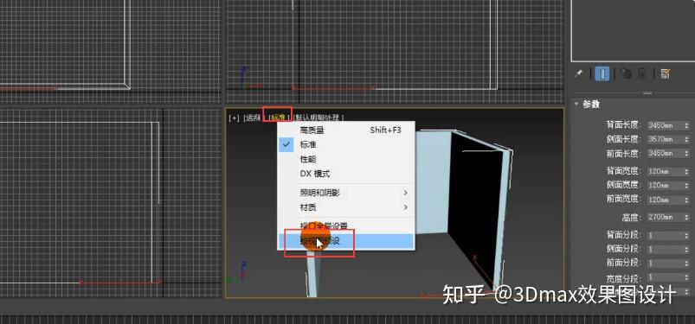Click 前面宽度 spinner arrows

click(x=686, y=200)
